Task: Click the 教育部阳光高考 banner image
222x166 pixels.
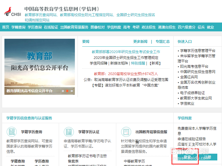Action: (x=40, y=67)
